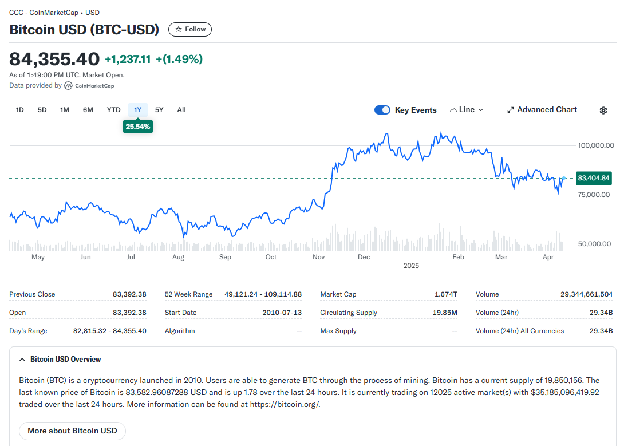Open the Advanced Chart
The height and width of the screenshot is (446, 620).
click(542, 110)
